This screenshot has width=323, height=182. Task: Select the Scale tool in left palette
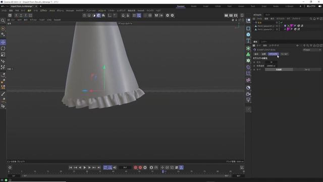tap(3, 55)
